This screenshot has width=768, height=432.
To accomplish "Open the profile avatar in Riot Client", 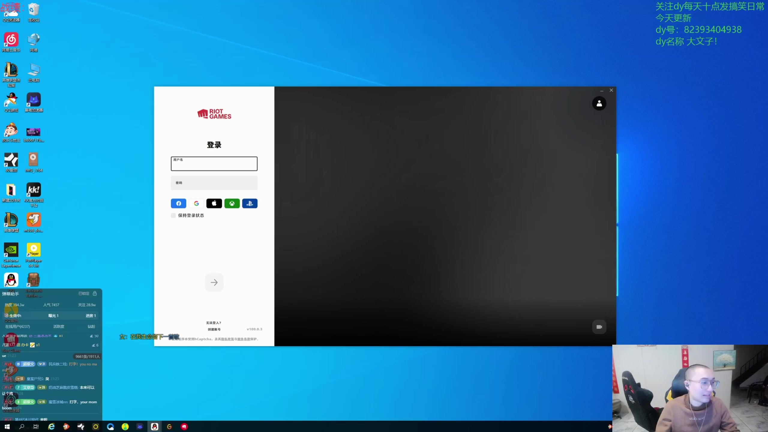I will coord(599,103).
